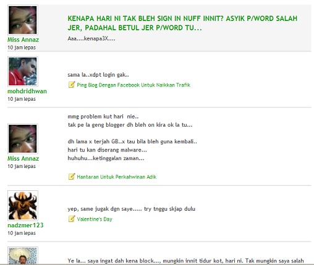Open the Valentine's Day blog link

click(x=95, y=219)
